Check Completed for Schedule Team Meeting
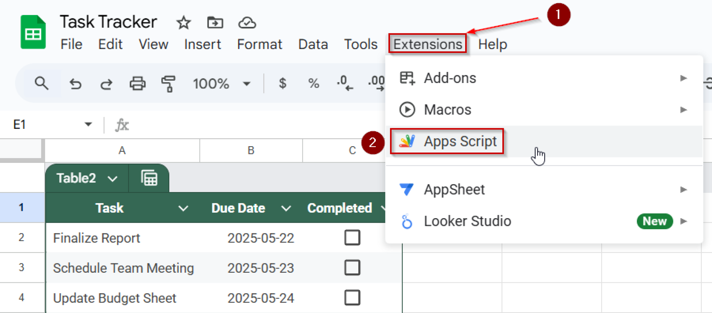712x313 pixels. (352, 267)
